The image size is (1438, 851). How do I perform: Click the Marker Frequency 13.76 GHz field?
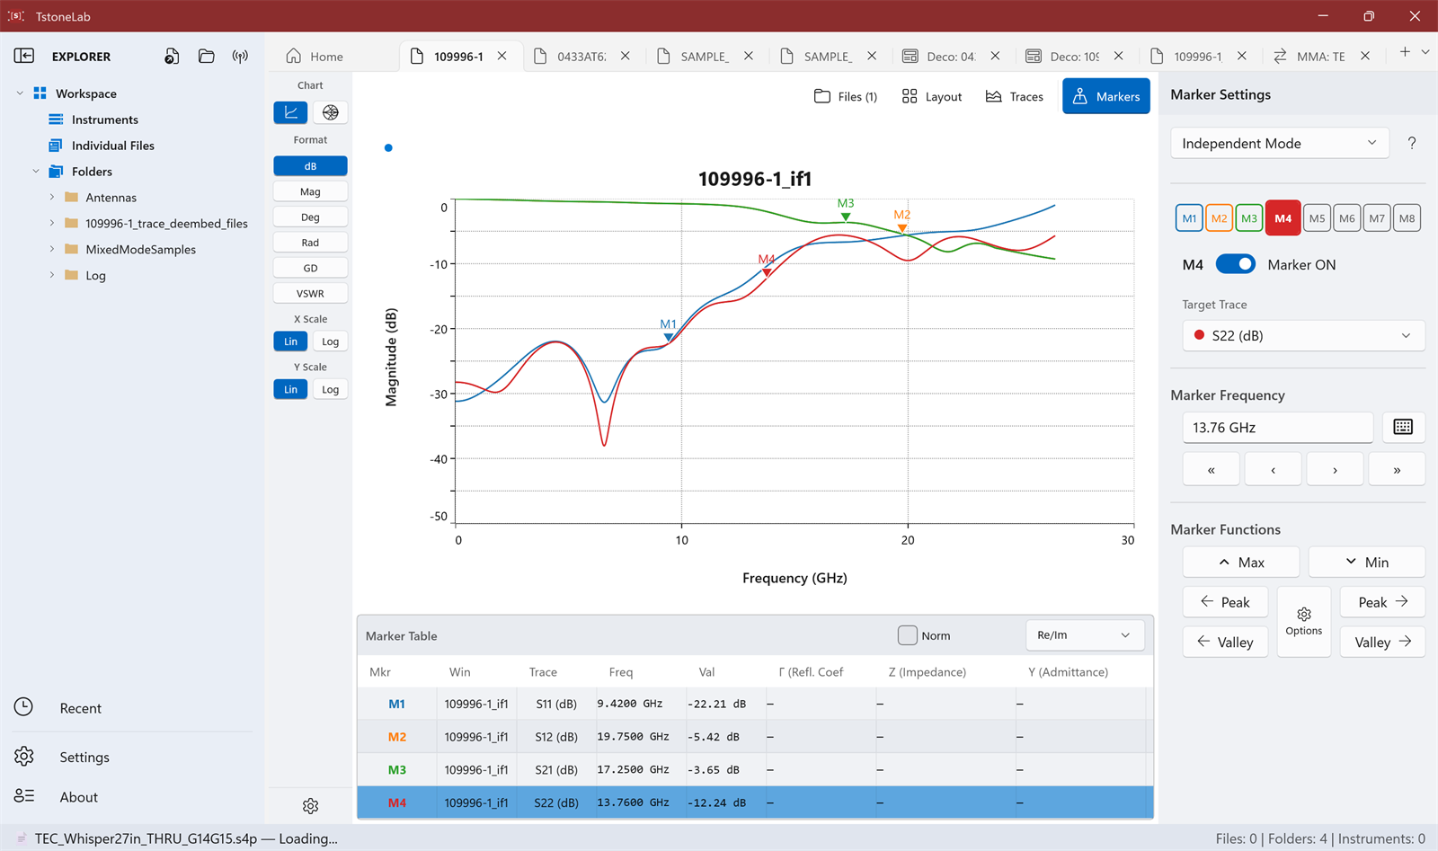point(1277,427)
